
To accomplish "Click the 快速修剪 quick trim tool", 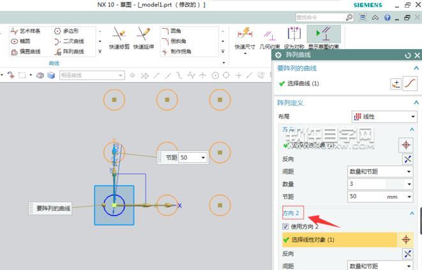I will 119,38.
